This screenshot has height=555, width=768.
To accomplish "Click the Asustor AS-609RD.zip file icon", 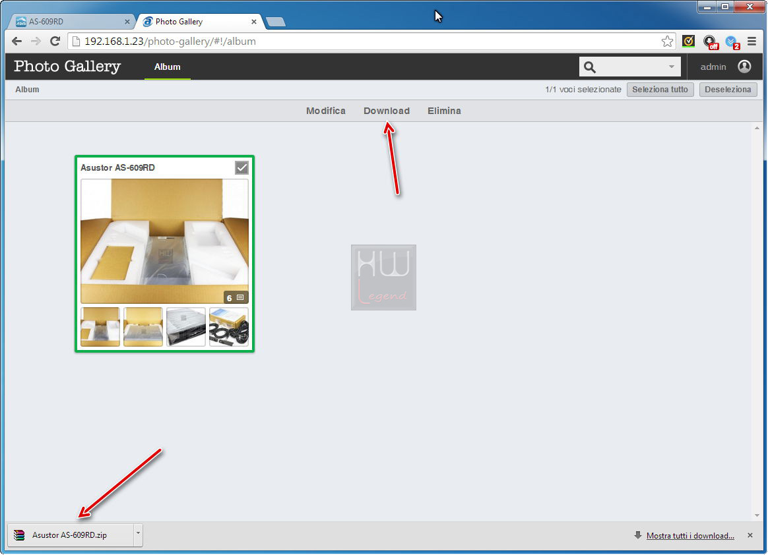I will 19,535.
